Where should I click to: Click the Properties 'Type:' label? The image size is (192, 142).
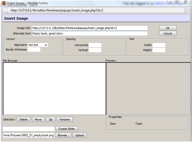pyautogui.click(x=139, y=124)
